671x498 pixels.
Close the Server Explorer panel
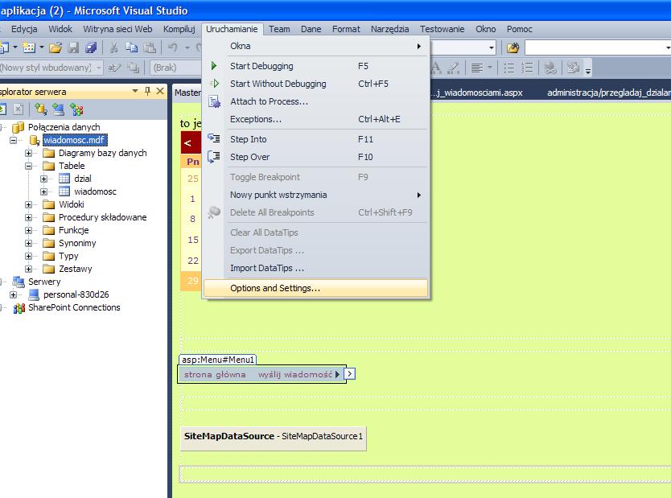click(160, 91)
